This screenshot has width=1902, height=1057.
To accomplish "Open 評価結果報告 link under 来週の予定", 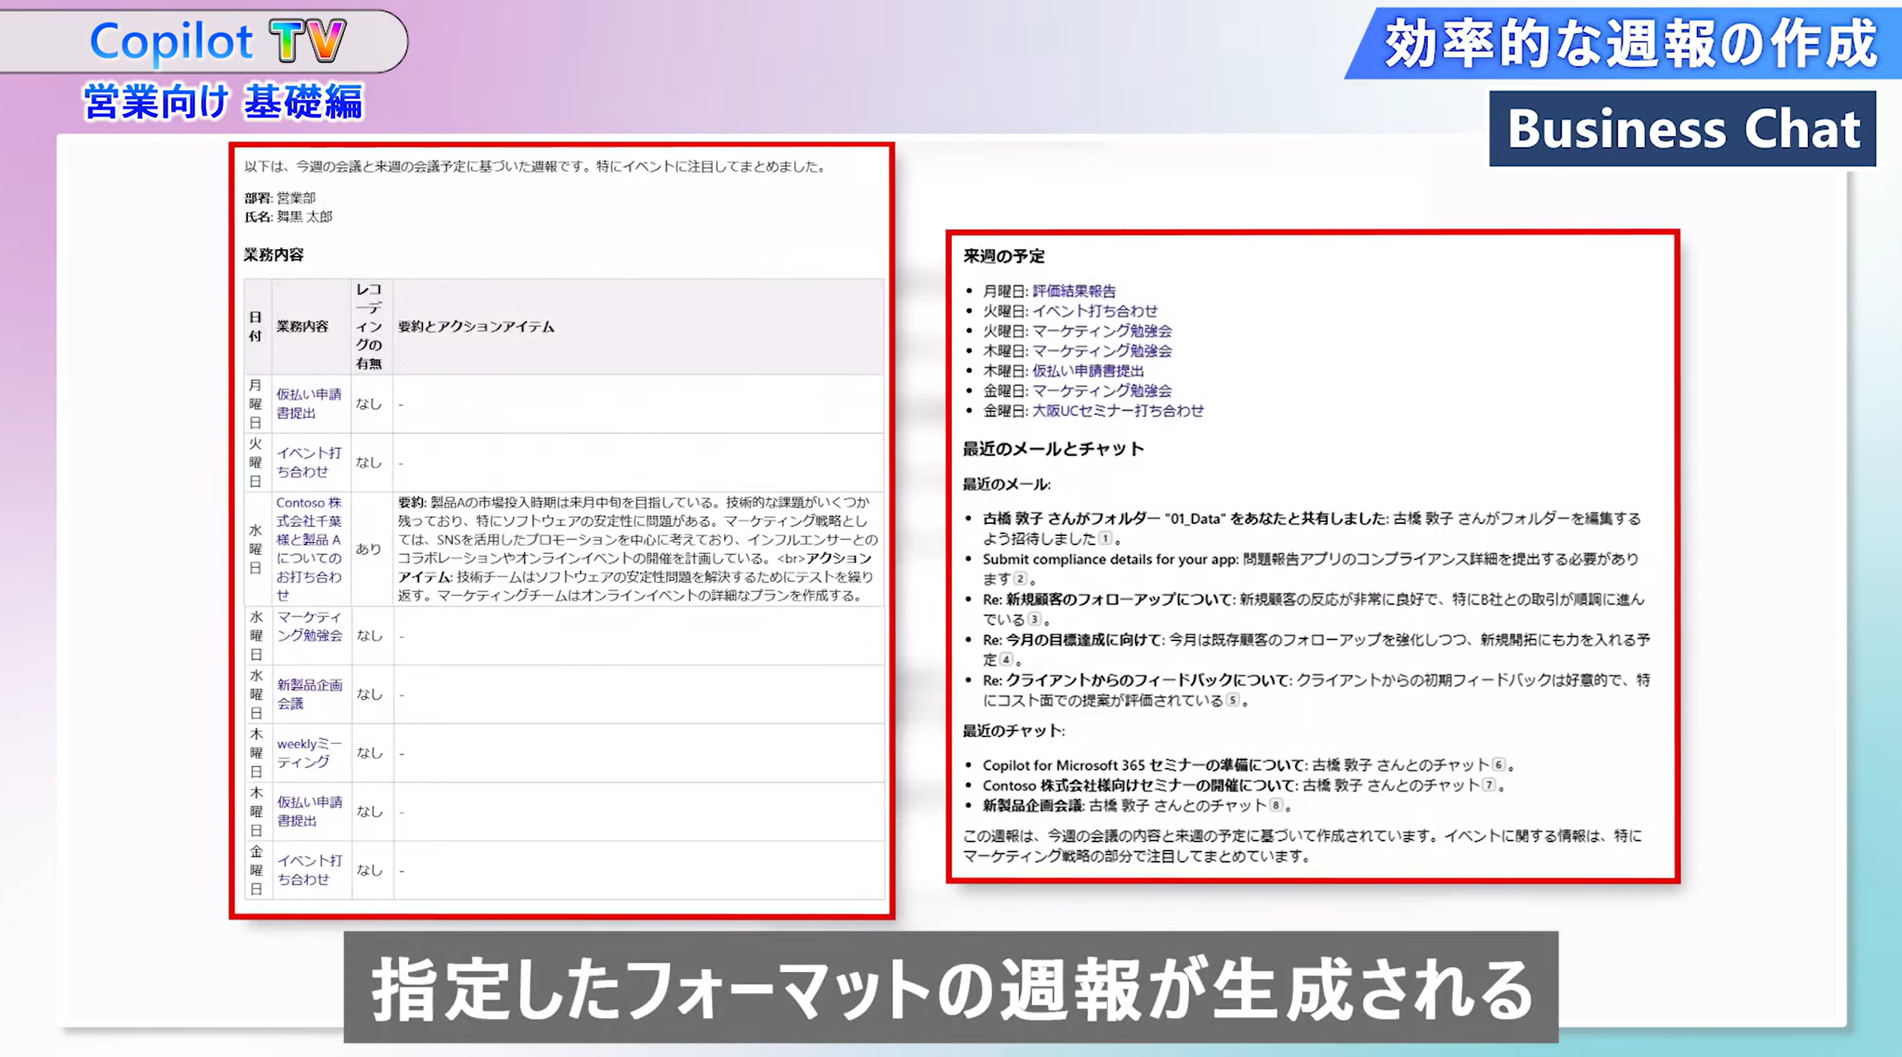I will (1074, 291).
